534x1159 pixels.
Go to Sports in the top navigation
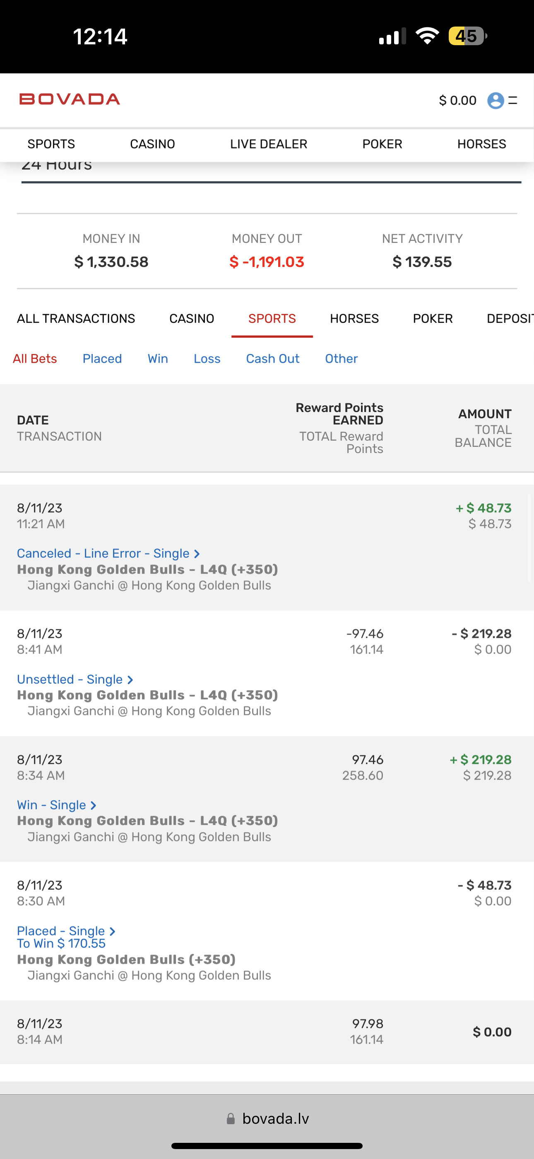tap(51, 144)
